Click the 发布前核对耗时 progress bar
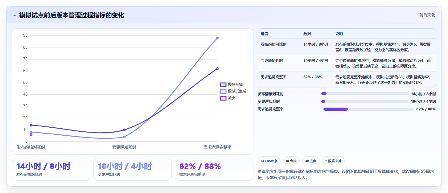The width and height of the screenshot is (448, 193). pyautogui.click(x=365, y=94)
